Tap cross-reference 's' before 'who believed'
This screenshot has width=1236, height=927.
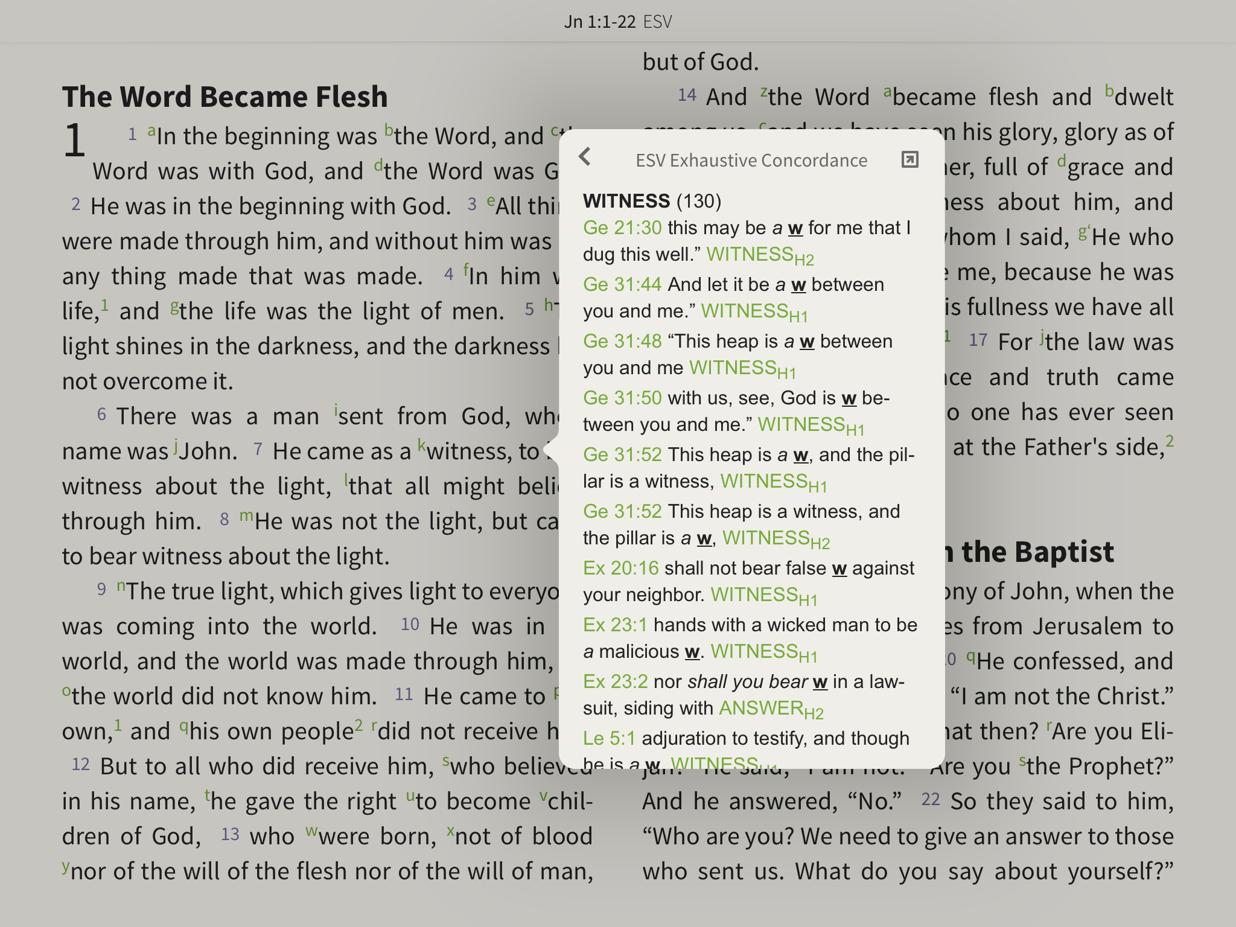446,761
